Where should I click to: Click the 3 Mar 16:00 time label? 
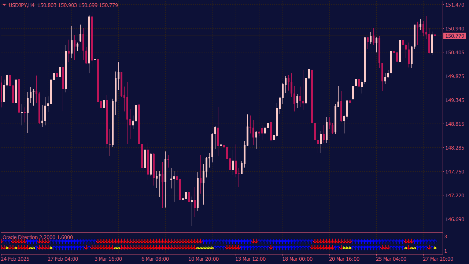coord(108,259)
